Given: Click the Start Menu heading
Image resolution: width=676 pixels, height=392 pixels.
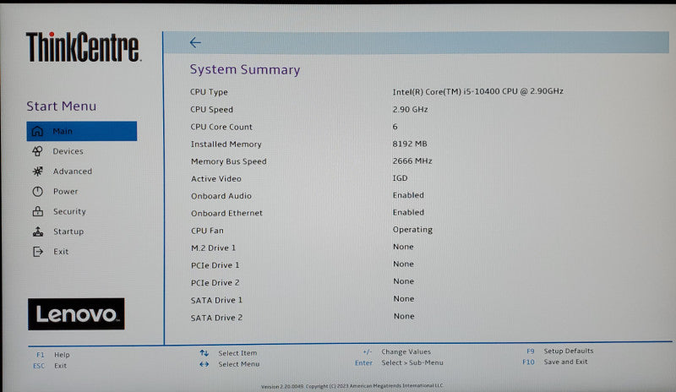Looking at the screenshot, I should tap(61, 106).
